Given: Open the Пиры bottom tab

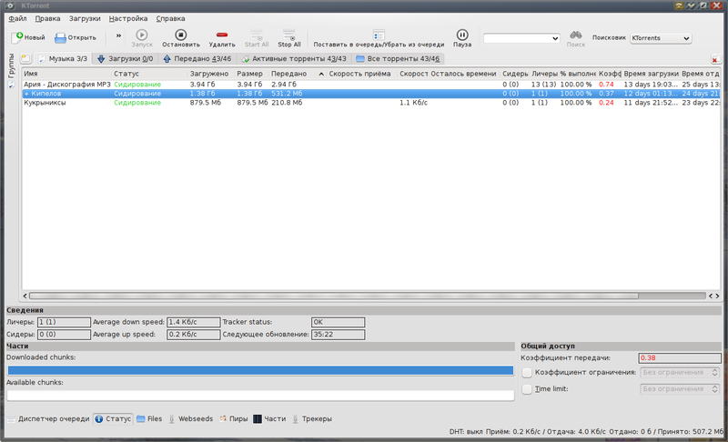Looking at the screenshot, I should [x=234, y=419].
